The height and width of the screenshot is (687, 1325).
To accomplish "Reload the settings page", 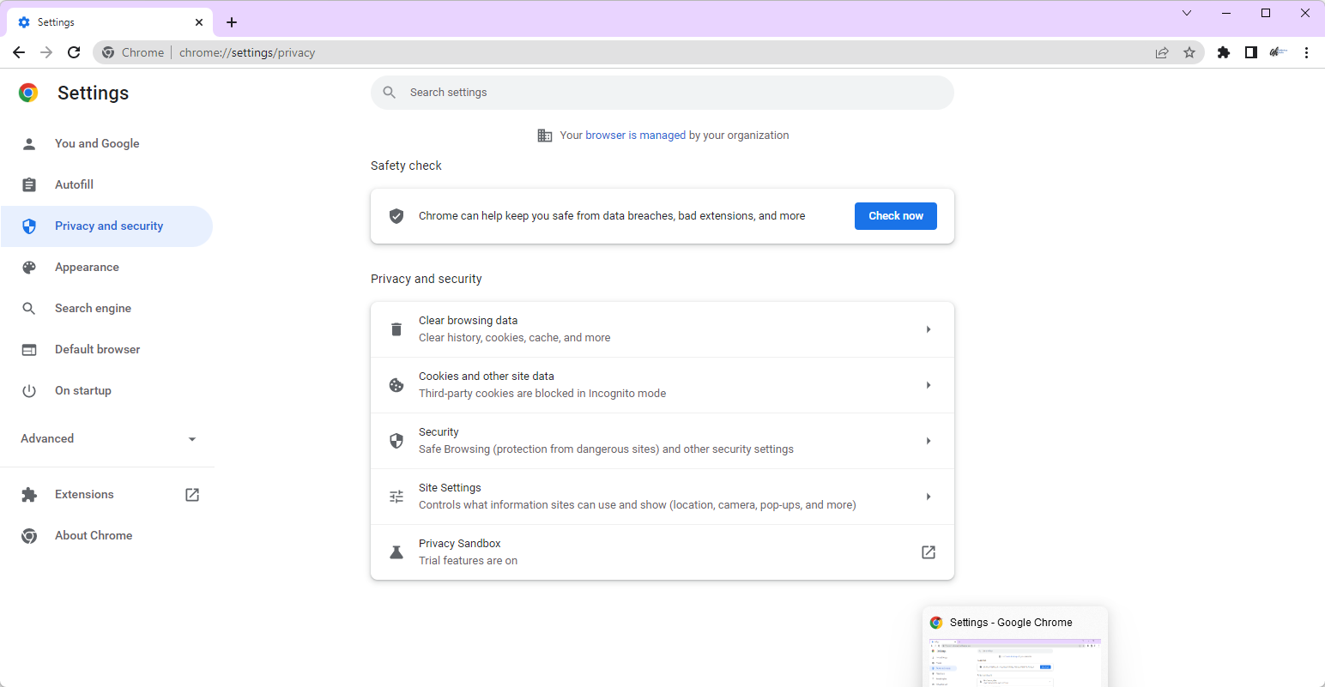I will (74, 52).
